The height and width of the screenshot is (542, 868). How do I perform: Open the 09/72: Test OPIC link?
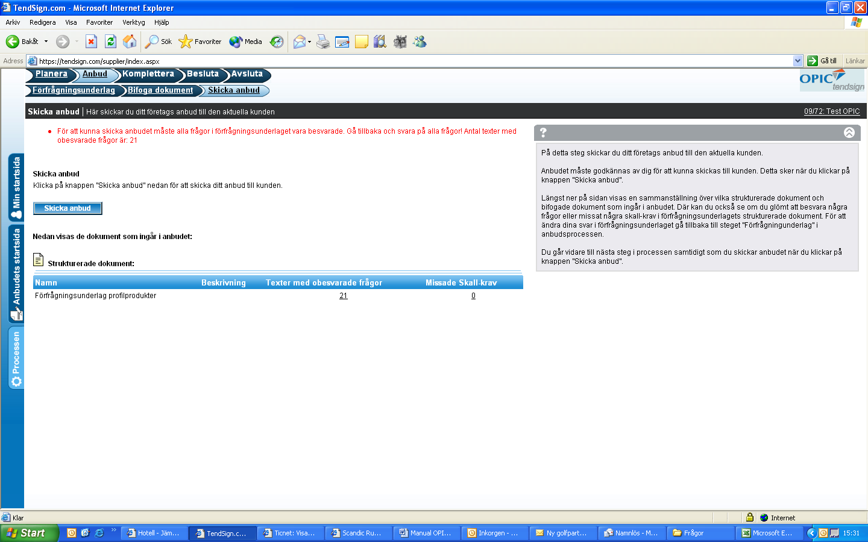click(x=832, y=111)
